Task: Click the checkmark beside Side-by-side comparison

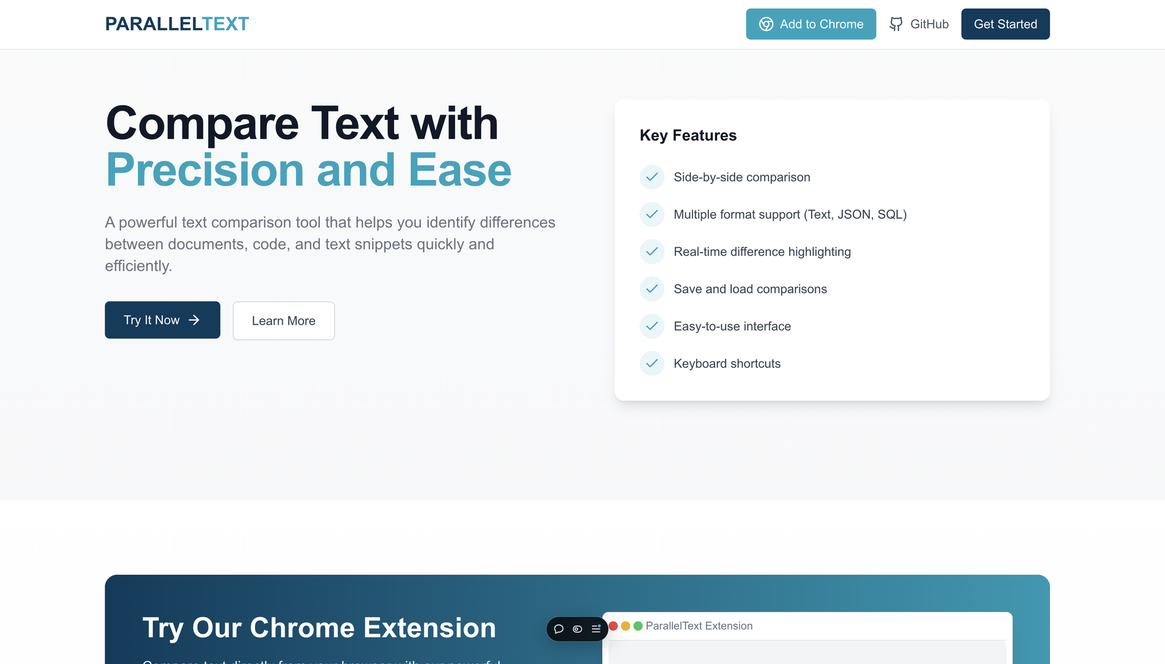Action: click(652, 177)
